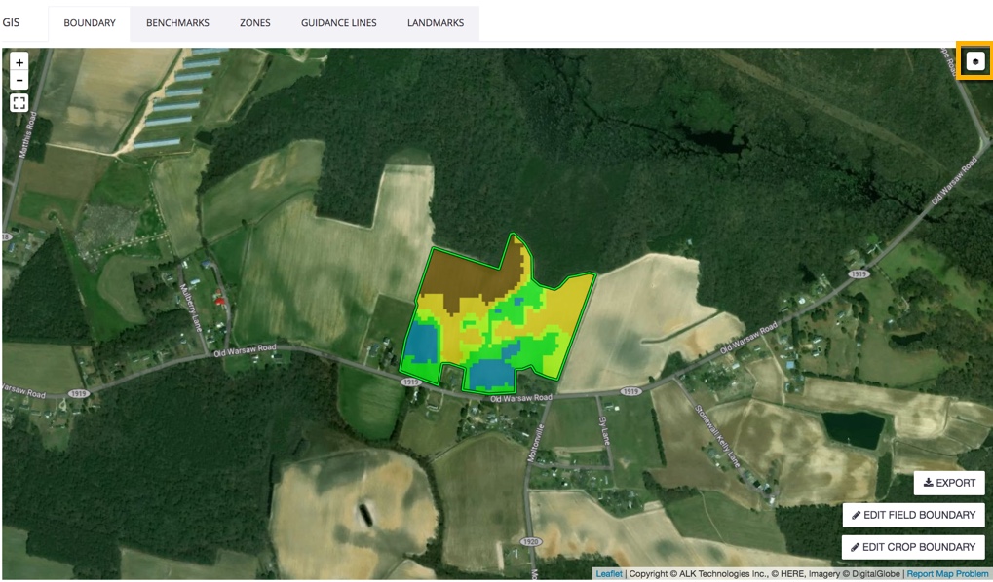Click Edit Crop Boundary button
This screenshot has width=993, height=582.
tap(913, 547)
